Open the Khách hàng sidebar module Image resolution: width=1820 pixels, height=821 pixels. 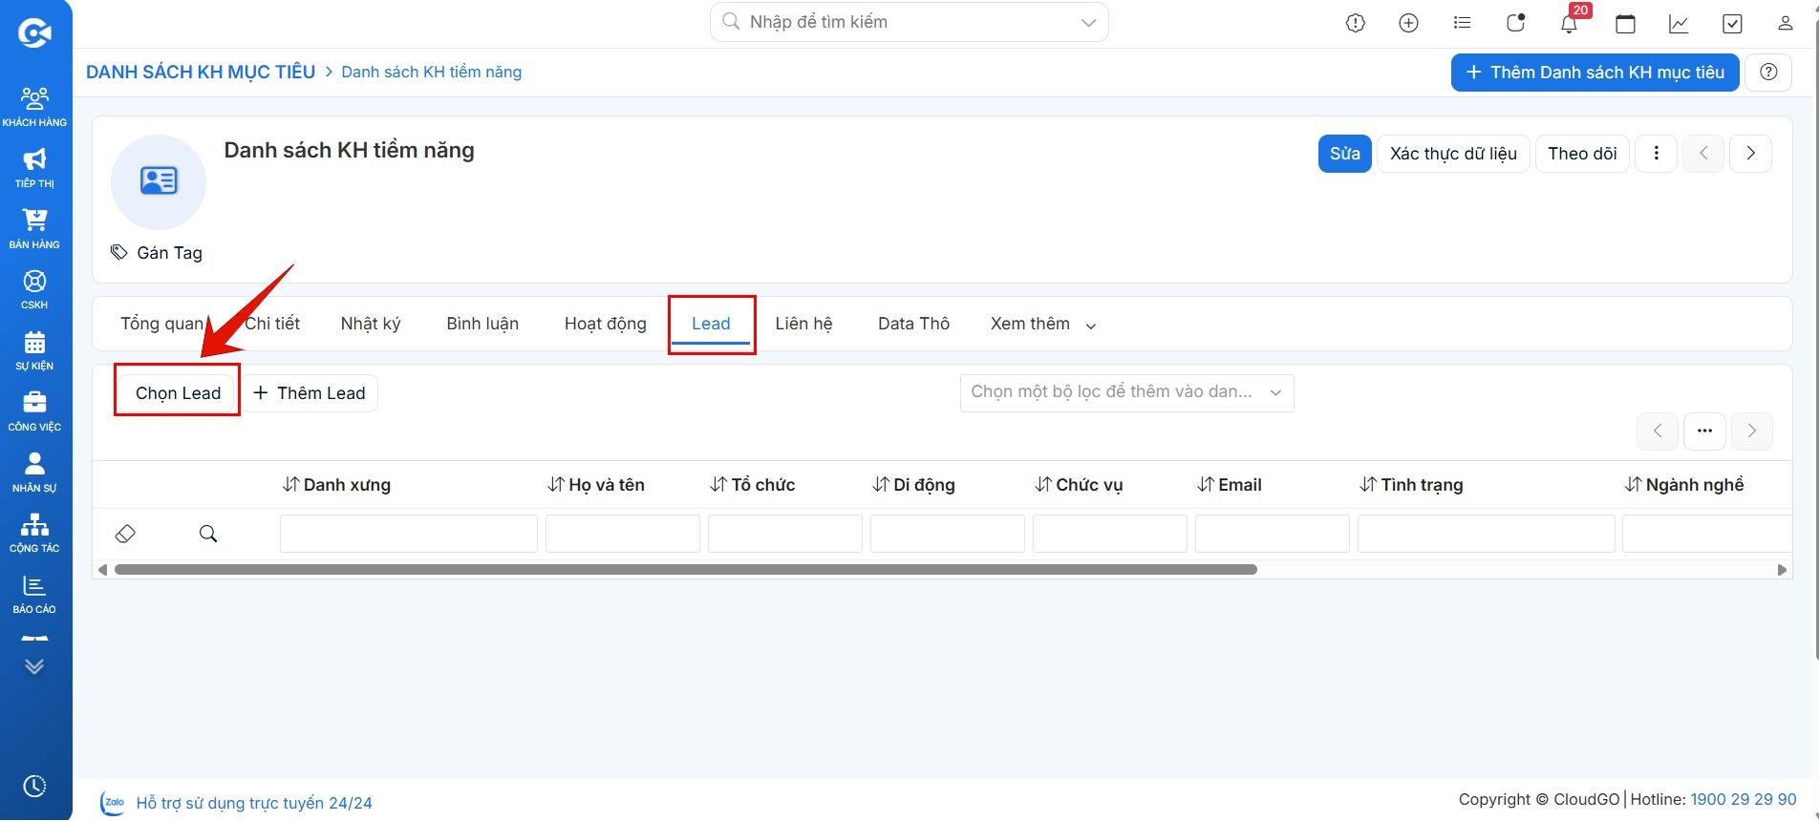pyautogui.click(x=34, y=107)
